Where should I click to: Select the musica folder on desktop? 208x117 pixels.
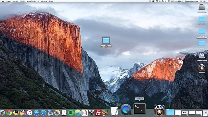[202, 45]
